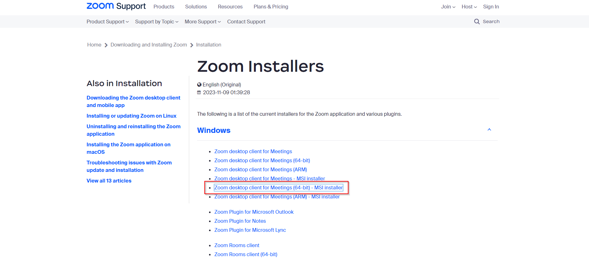The width and height of the screenshot is (589, 258).
Task: Download Zoom Plugin for Microsoft Outlook
Action: pos(254,212)
